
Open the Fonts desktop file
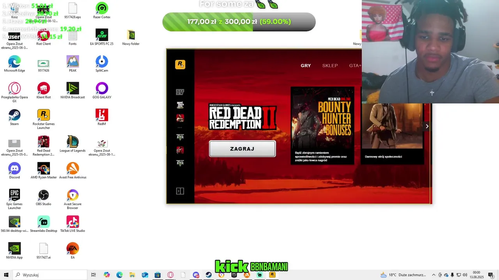73,37
